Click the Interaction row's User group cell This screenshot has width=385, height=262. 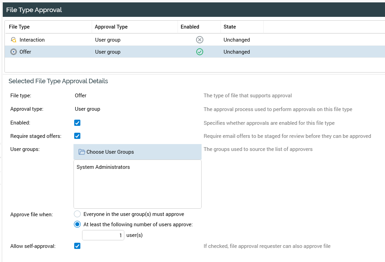click(108, 40)
